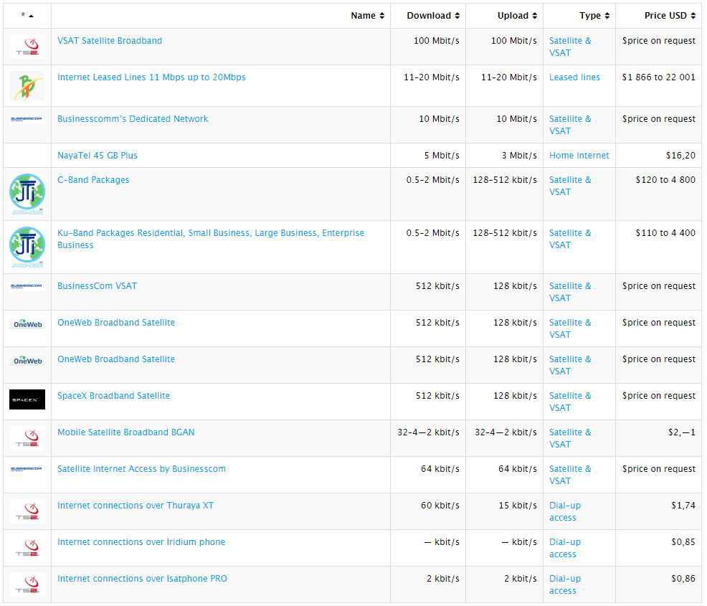Viewport: 707px width, 606px height.
Task: Click price '$120 to 4 800'
Action: click(x=665, y=179)
